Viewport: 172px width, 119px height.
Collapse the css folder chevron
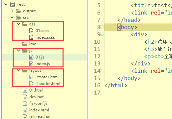coord(18,24)
